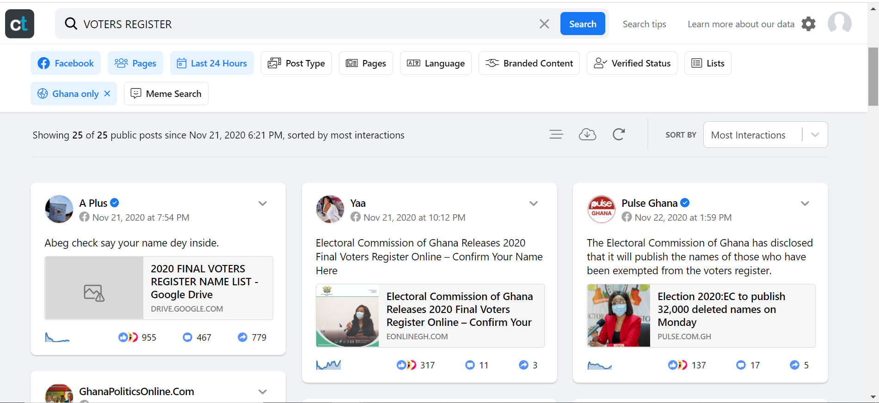Click reactions icon showing 317

click(x=406, y=365)
